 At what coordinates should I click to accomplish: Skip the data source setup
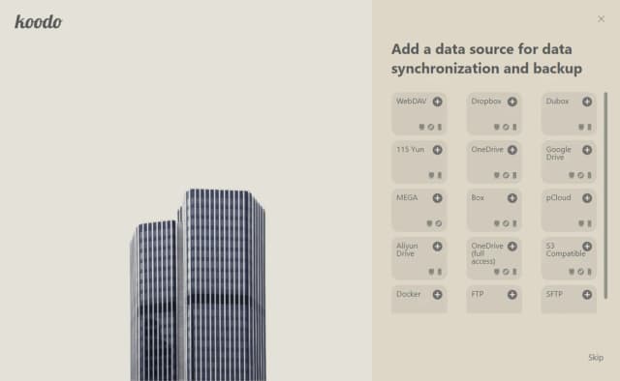coord(596,358)
